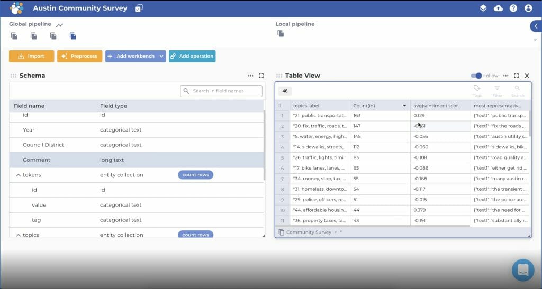Open Table View more options menu
Image resolution: width=542 pixels, height=289 pixels.
(x=505, y=76)
